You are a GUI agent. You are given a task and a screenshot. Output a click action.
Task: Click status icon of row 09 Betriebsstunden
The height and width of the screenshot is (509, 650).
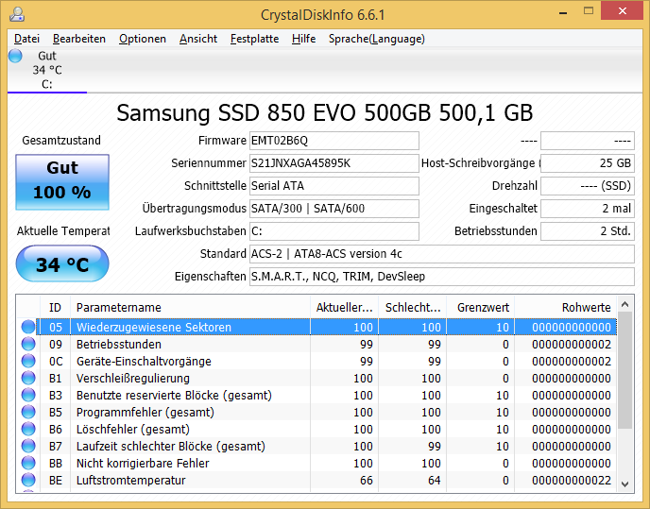tap(28, 344)
